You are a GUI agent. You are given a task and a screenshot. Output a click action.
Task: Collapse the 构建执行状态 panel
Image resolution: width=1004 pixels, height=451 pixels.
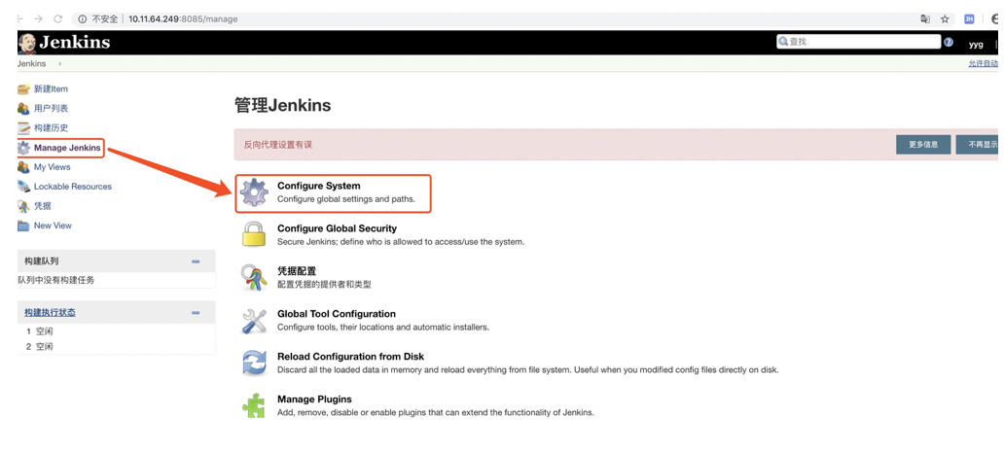coord(196,313)
